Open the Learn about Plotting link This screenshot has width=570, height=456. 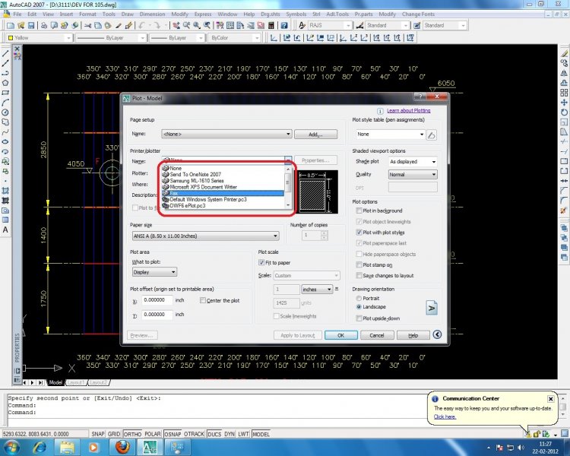[408, 110]
